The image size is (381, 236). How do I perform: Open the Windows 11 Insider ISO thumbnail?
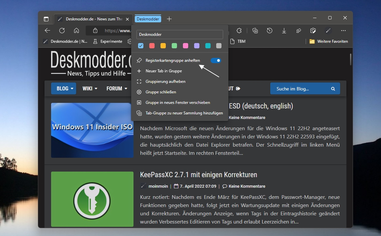pos(92,130)
